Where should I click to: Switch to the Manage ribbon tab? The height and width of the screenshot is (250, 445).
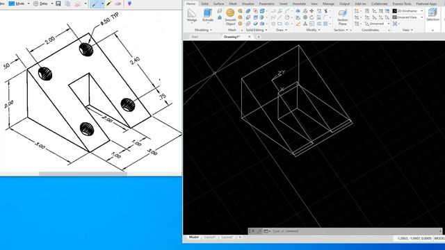(328, 3)
